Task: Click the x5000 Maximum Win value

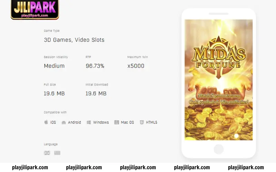Action: point(136,66)
